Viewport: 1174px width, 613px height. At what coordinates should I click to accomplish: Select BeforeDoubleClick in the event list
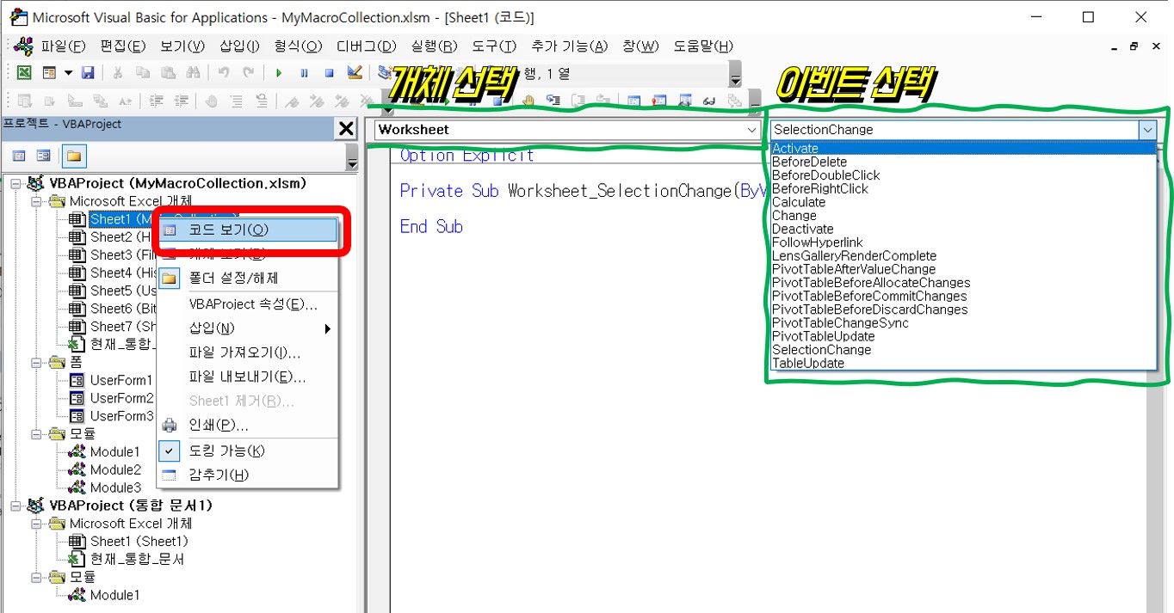pos(962,175)
